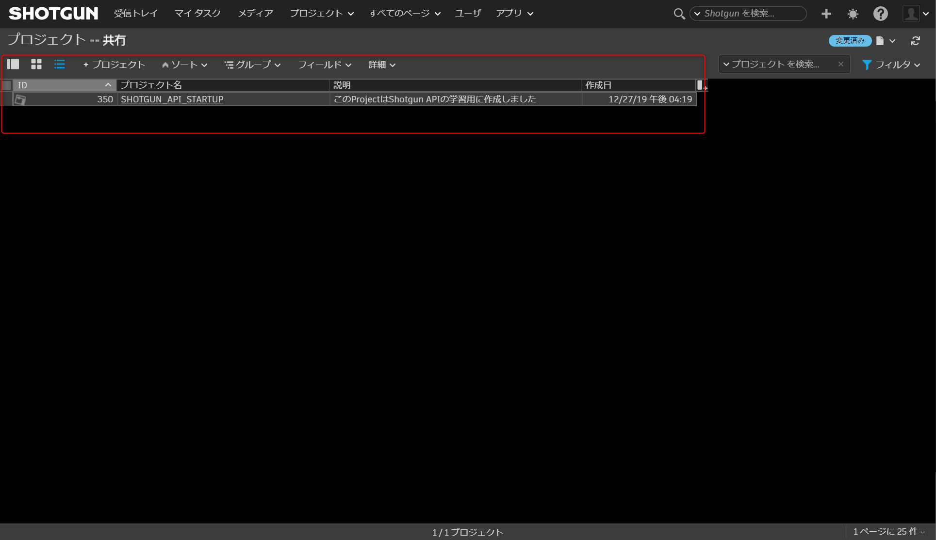Viewport: 936px width, 540px height.
Task: Open the SHOTGUN_API_STARTUP project link
Action: point(172,99)
